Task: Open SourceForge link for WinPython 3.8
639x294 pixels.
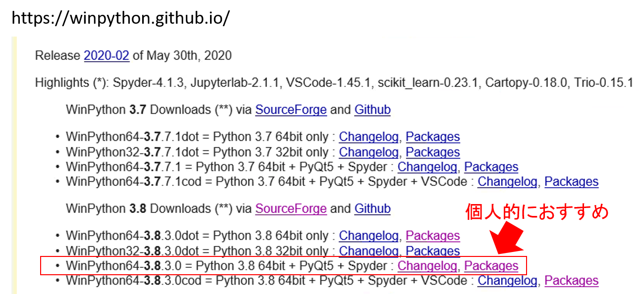Action: 291,209
